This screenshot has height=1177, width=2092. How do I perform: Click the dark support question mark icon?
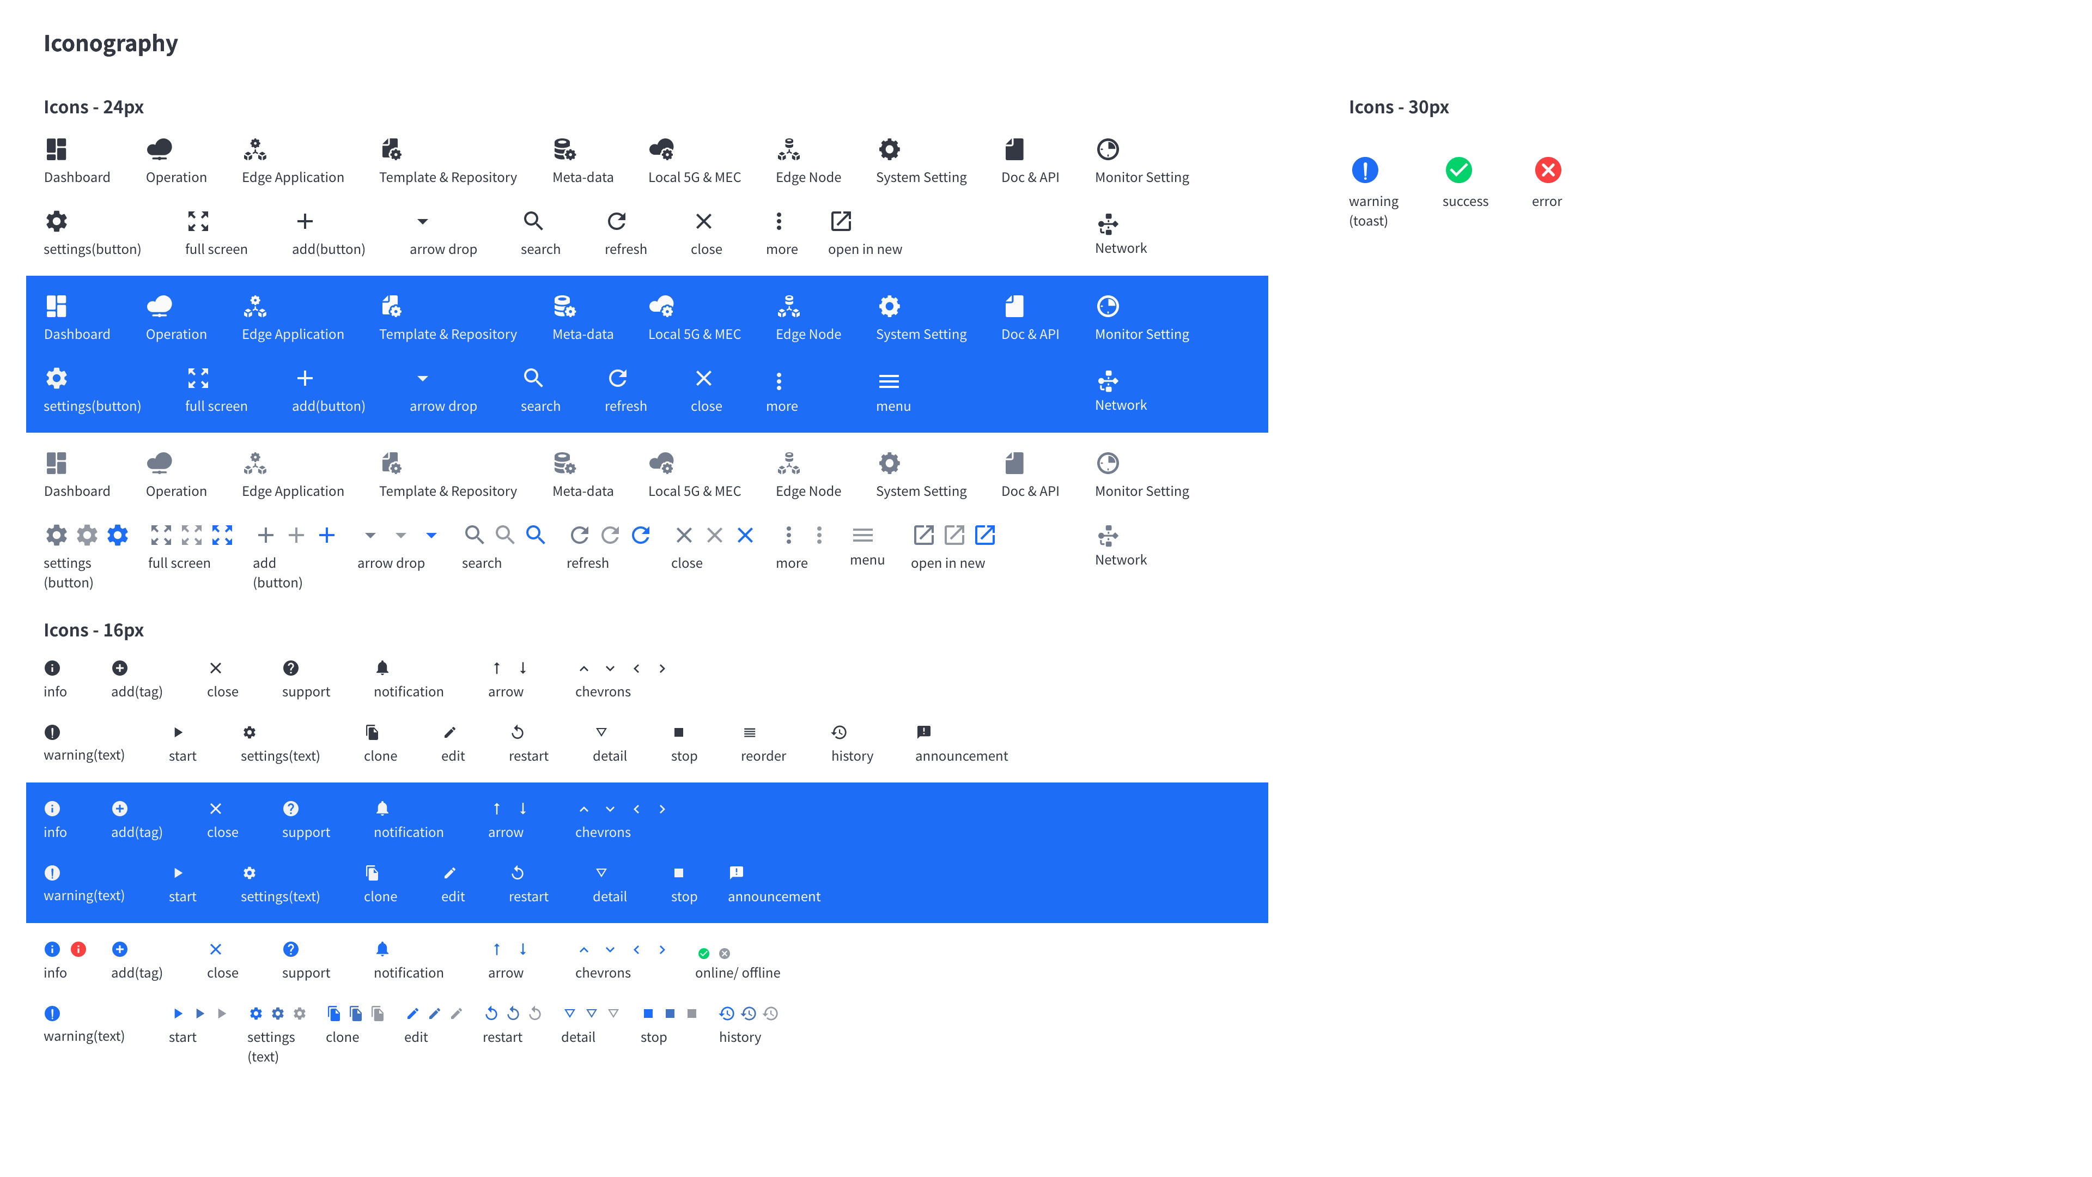click(291, 668)
